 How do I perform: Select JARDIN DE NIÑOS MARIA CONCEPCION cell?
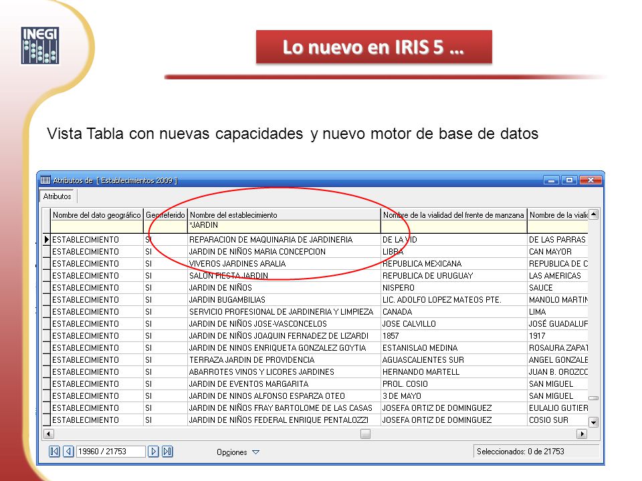coord(284,252)
